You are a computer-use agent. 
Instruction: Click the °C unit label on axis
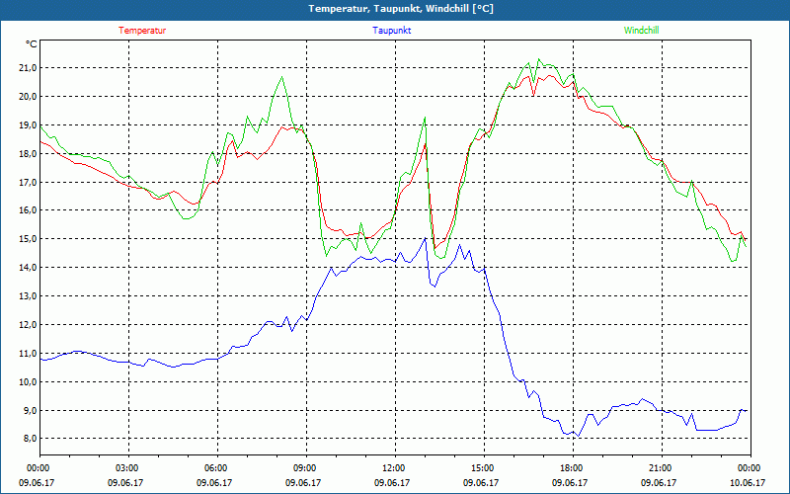tap(31, 44)
